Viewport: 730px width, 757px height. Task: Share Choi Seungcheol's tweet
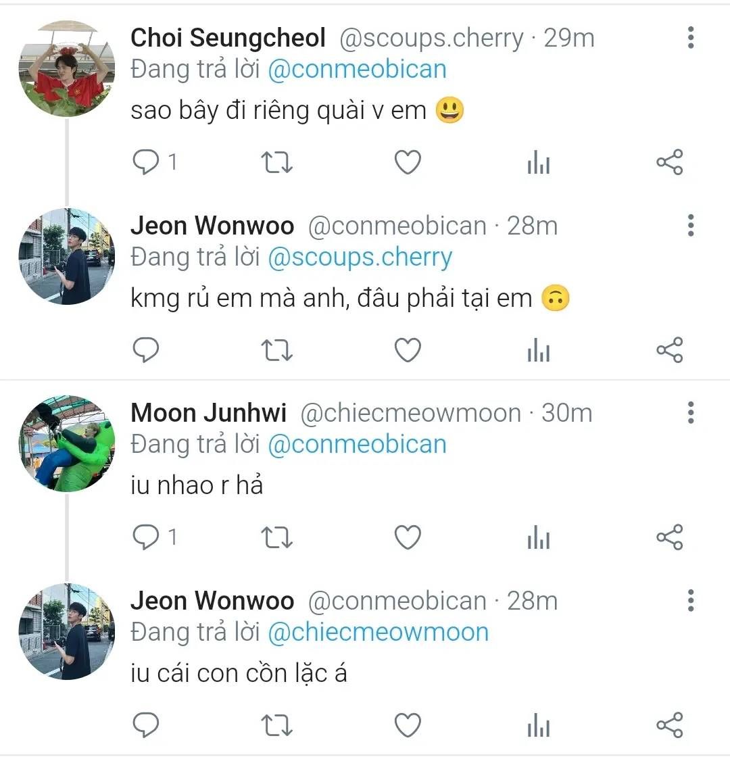pyautogui.click(x=669, y=162)
